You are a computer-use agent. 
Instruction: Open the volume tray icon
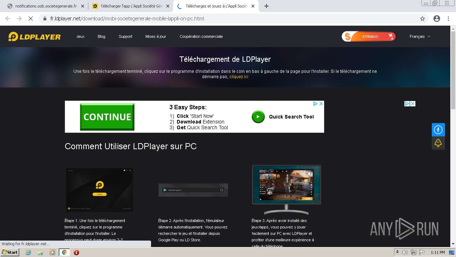coord(405,252)
